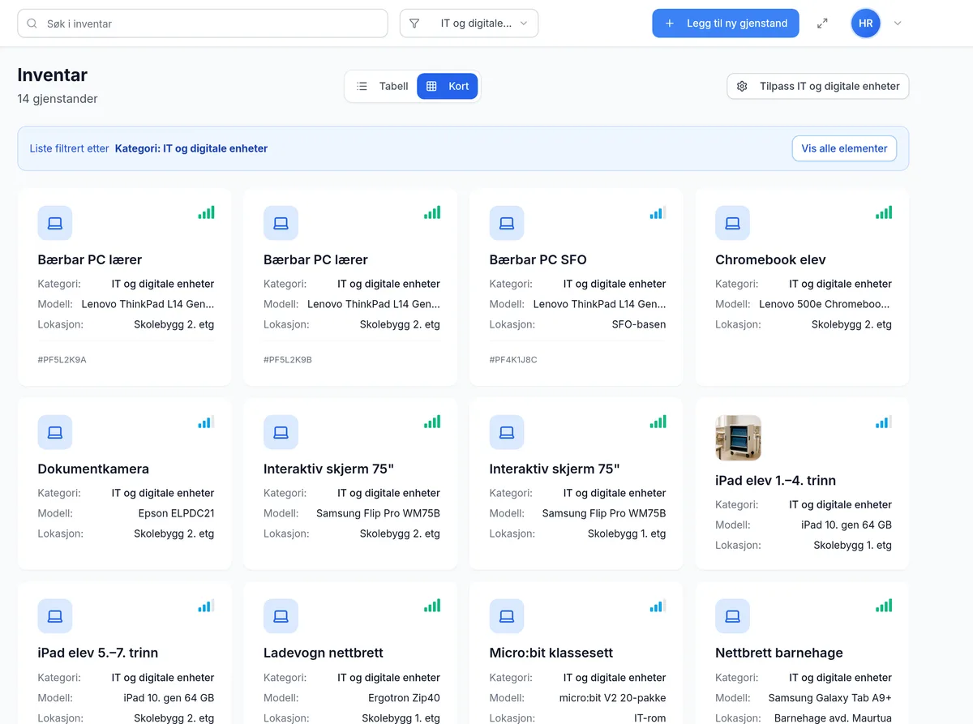Click the signal bars icon on Dokumentkamera card
This screenshot has width=973, height=724.
[x=206, y=422]
